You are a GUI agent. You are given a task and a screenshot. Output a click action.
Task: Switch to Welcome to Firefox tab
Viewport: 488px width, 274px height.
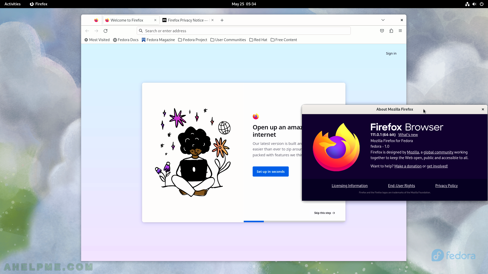click(x=131, y=20)
